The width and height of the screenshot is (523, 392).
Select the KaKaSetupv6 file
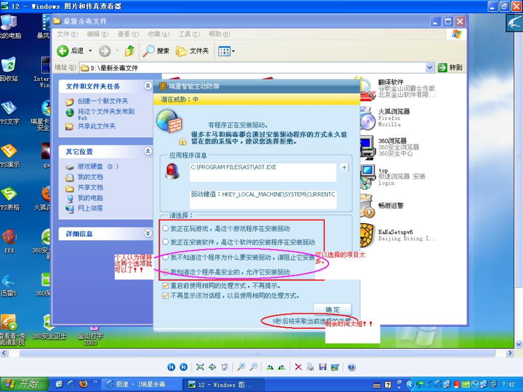click(x=398, y=235)
